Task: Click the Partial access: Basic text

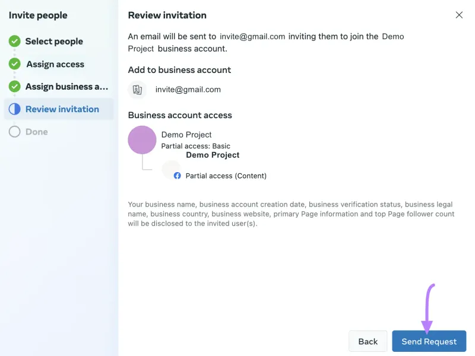Action: point(196,145)
